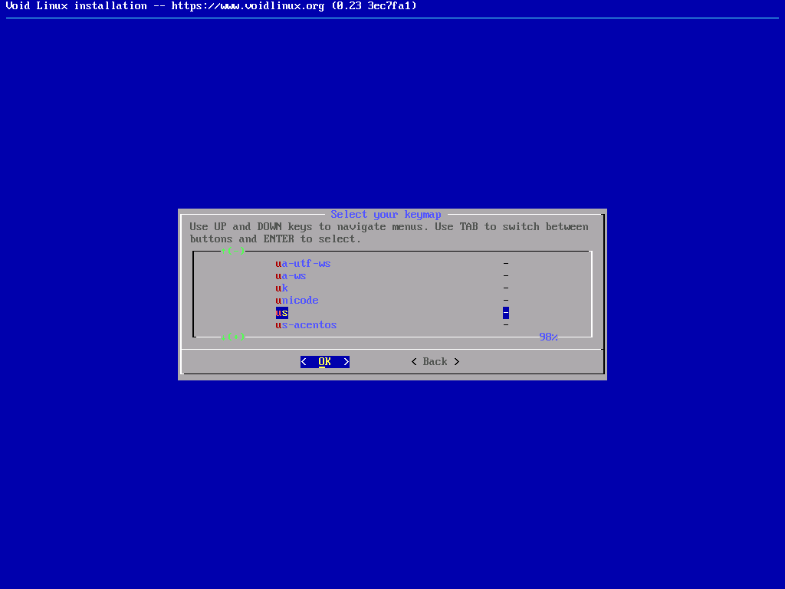The height and width of the screenshot is (589, 785).
Task: Choose the ua-ws keymap from list
Action: pyautogui.click(x=291, y=276)
